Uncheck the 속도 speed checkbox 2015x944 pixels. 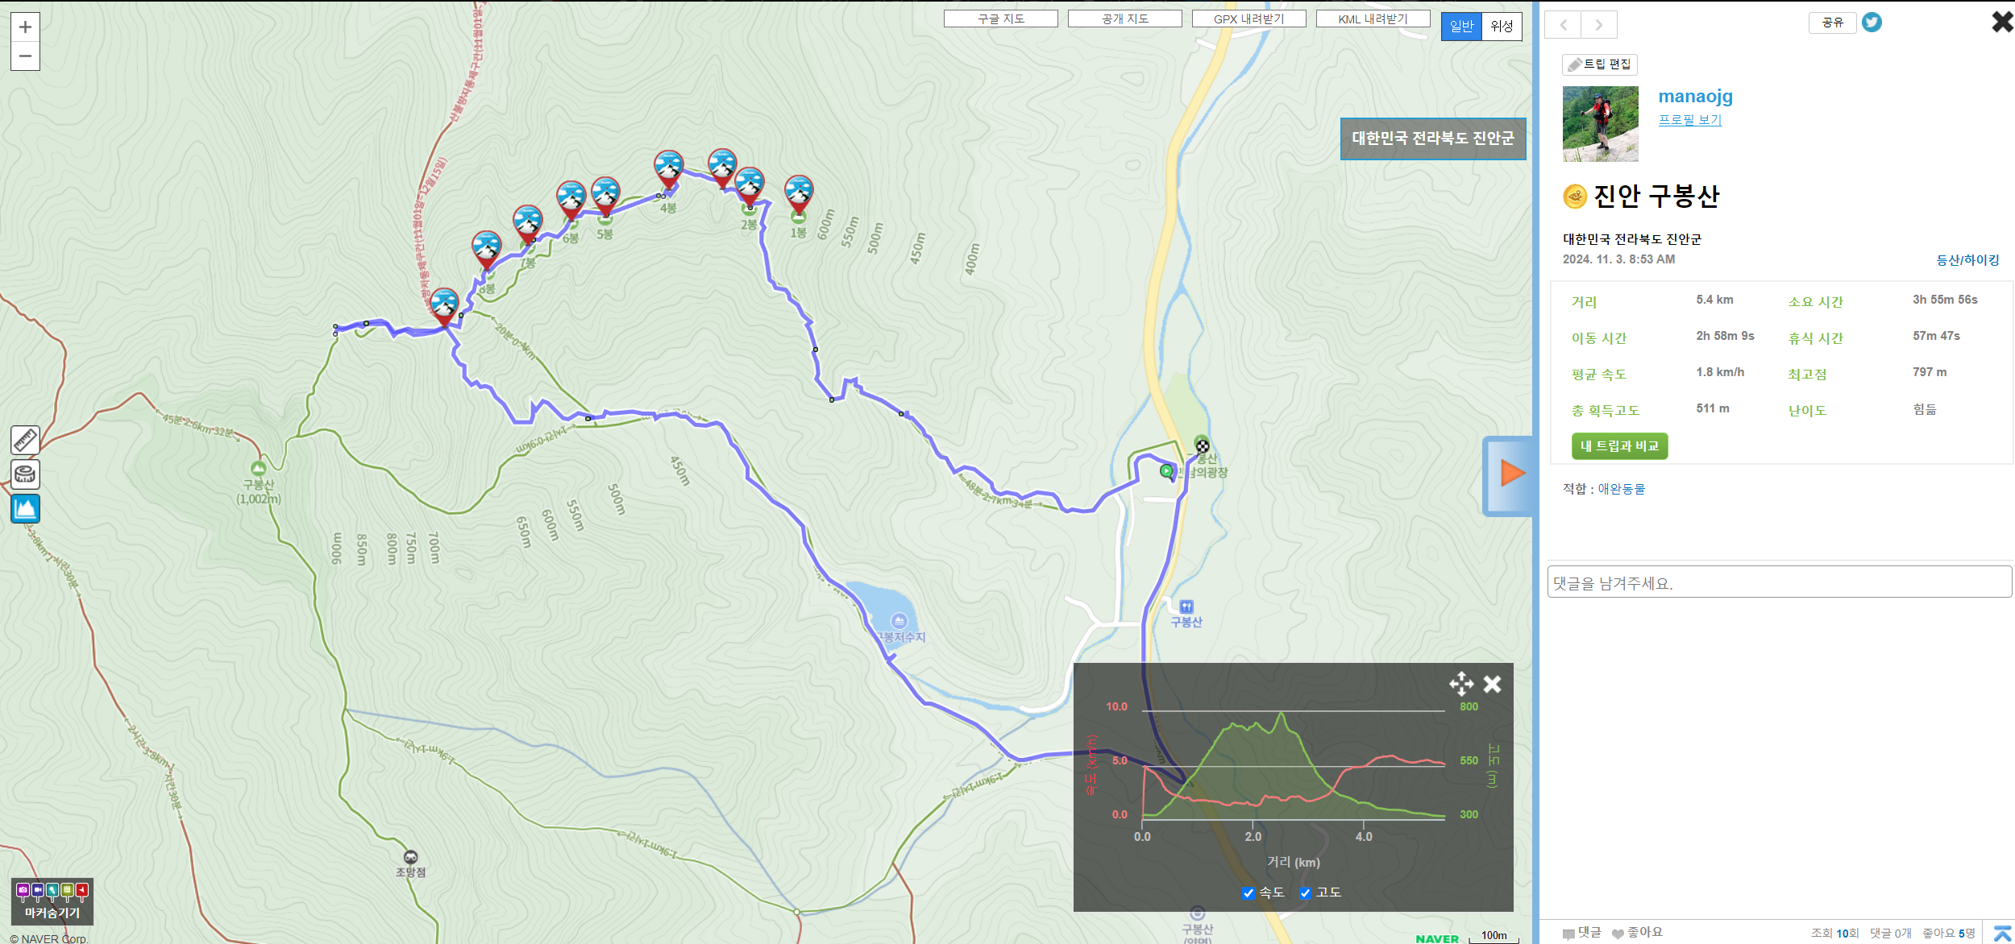click(1248, 892)
